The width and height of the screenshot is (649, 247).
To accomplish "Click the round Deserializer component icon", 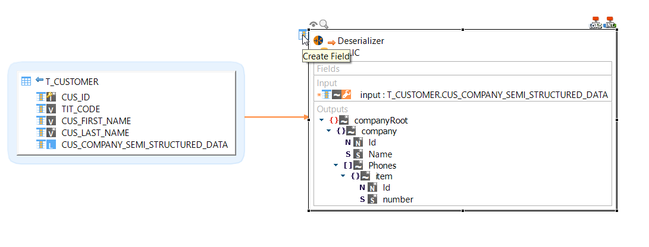I will point(318,41).
